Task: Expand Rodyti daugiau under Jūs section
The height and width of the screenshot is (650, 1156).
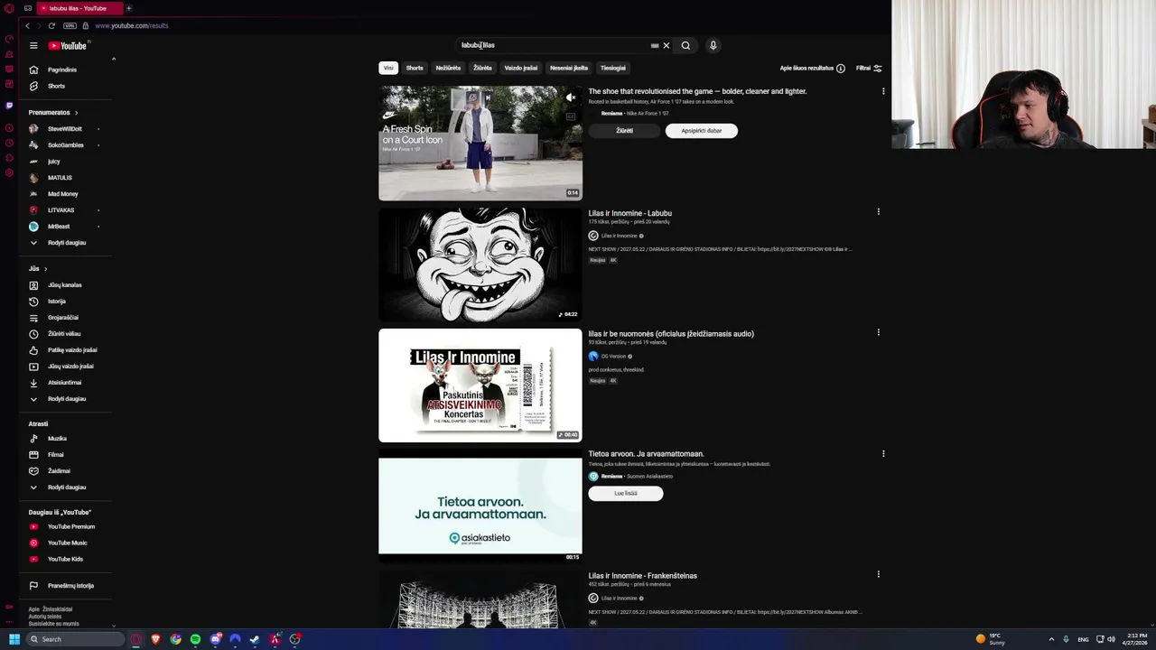Action: [x=67, y=399]
